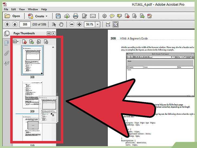Open the zoom percentage dropdown arrow
This screenshot has width=197, height=148.
pyautogui.click(x=98, y=24)
